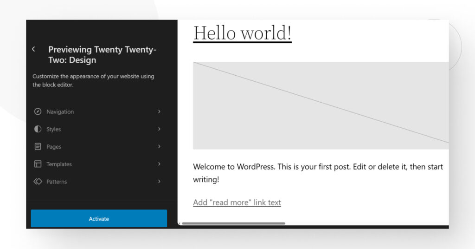Expand the Styles chevron arrow
475x249 pixels.
click(x=159, y=129)
